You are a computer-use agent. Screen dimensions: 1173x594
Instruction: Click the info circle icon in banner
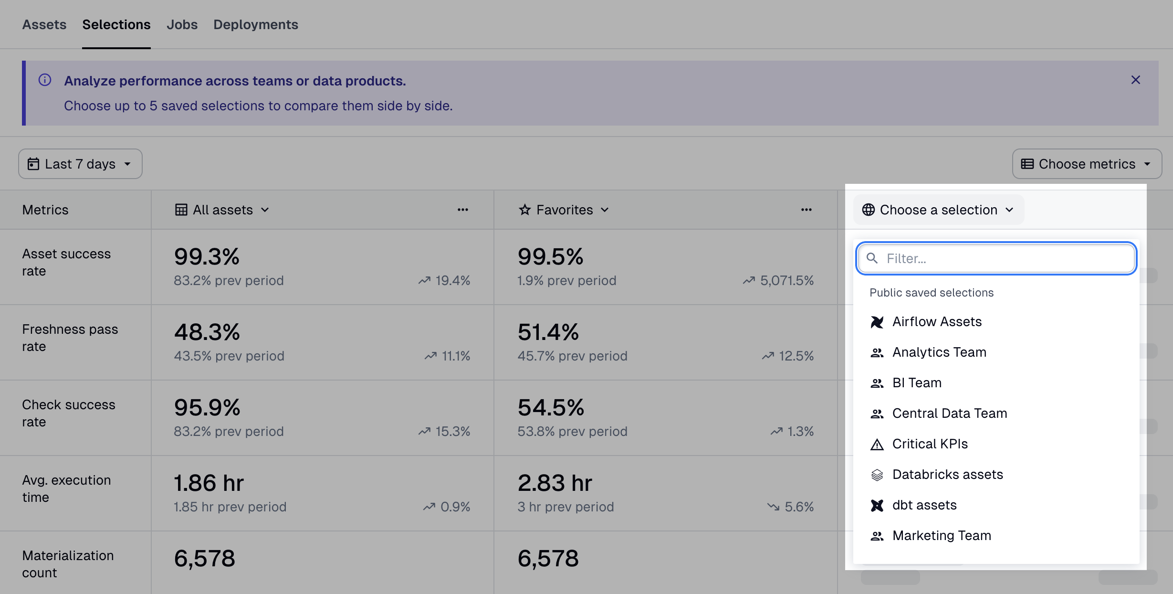[45, 80]
